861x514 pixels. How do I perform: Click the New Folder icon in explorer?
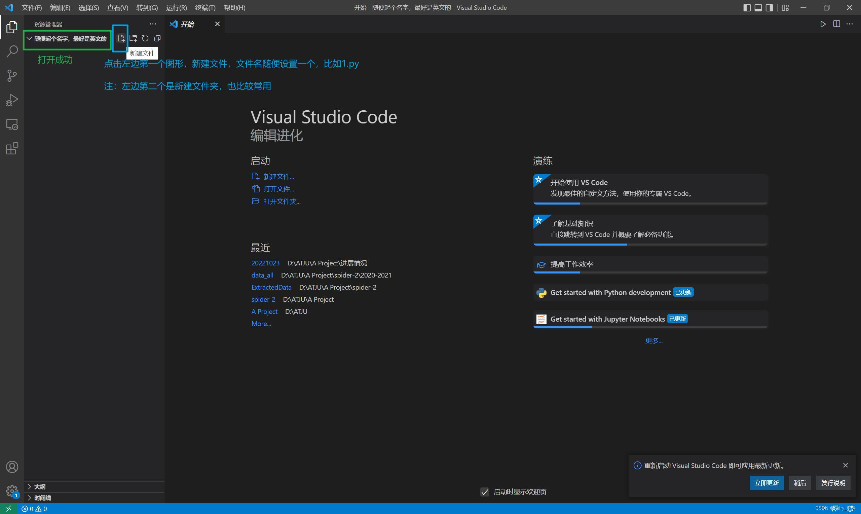point(133,38)
